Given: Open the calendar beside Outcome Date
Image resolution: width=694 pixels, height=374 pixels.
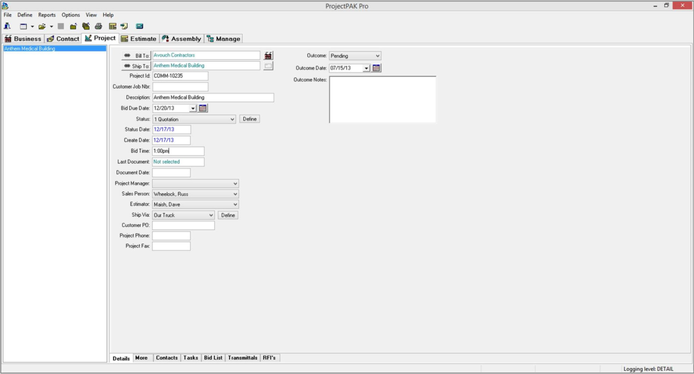Looking at the screenshot, I should click(x=377, y=67).
